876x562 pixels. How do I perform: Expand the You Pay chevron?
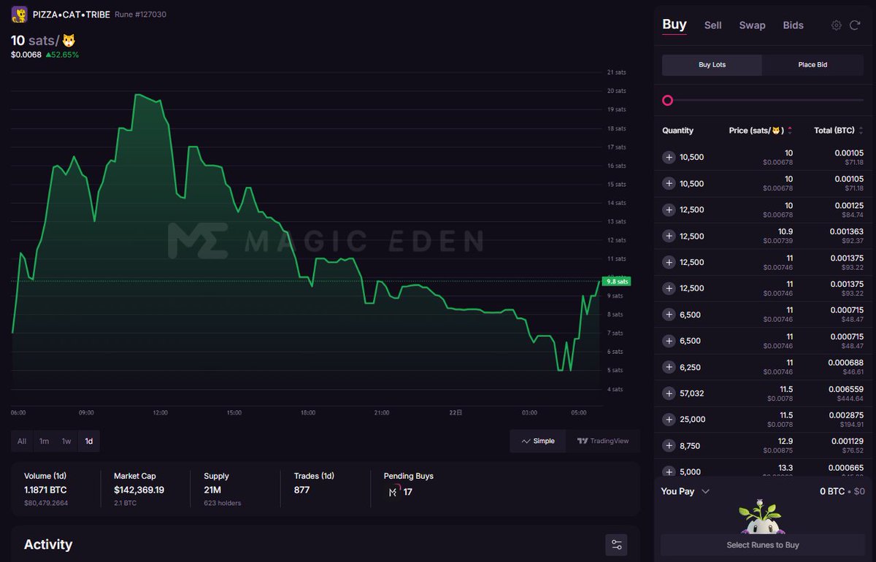(x=705, y=492)
